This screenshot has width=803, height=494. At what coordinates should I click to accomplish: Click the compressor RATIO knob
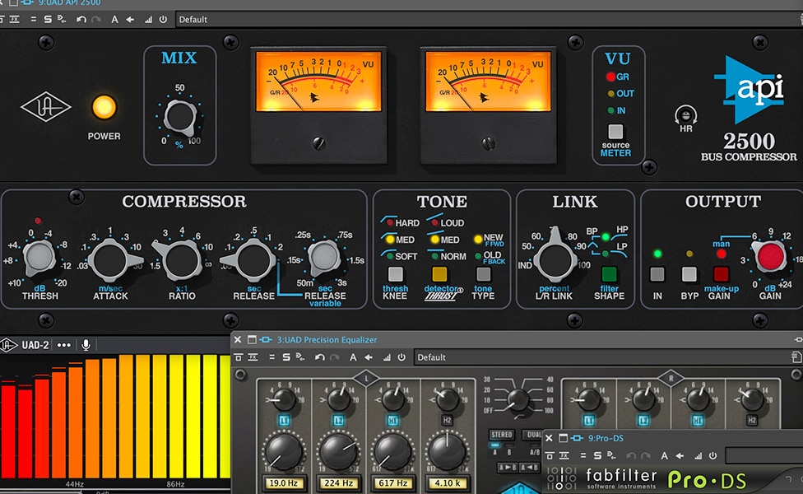pos(180,260)
